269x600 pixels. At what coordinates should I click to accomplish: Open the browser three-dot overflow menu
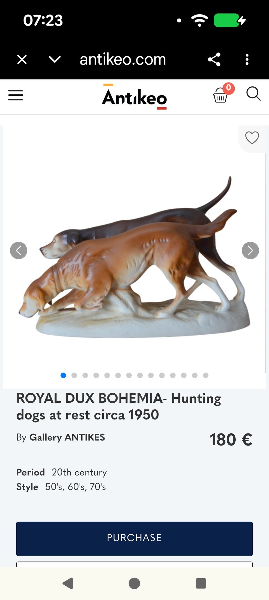tap(247, 60)
